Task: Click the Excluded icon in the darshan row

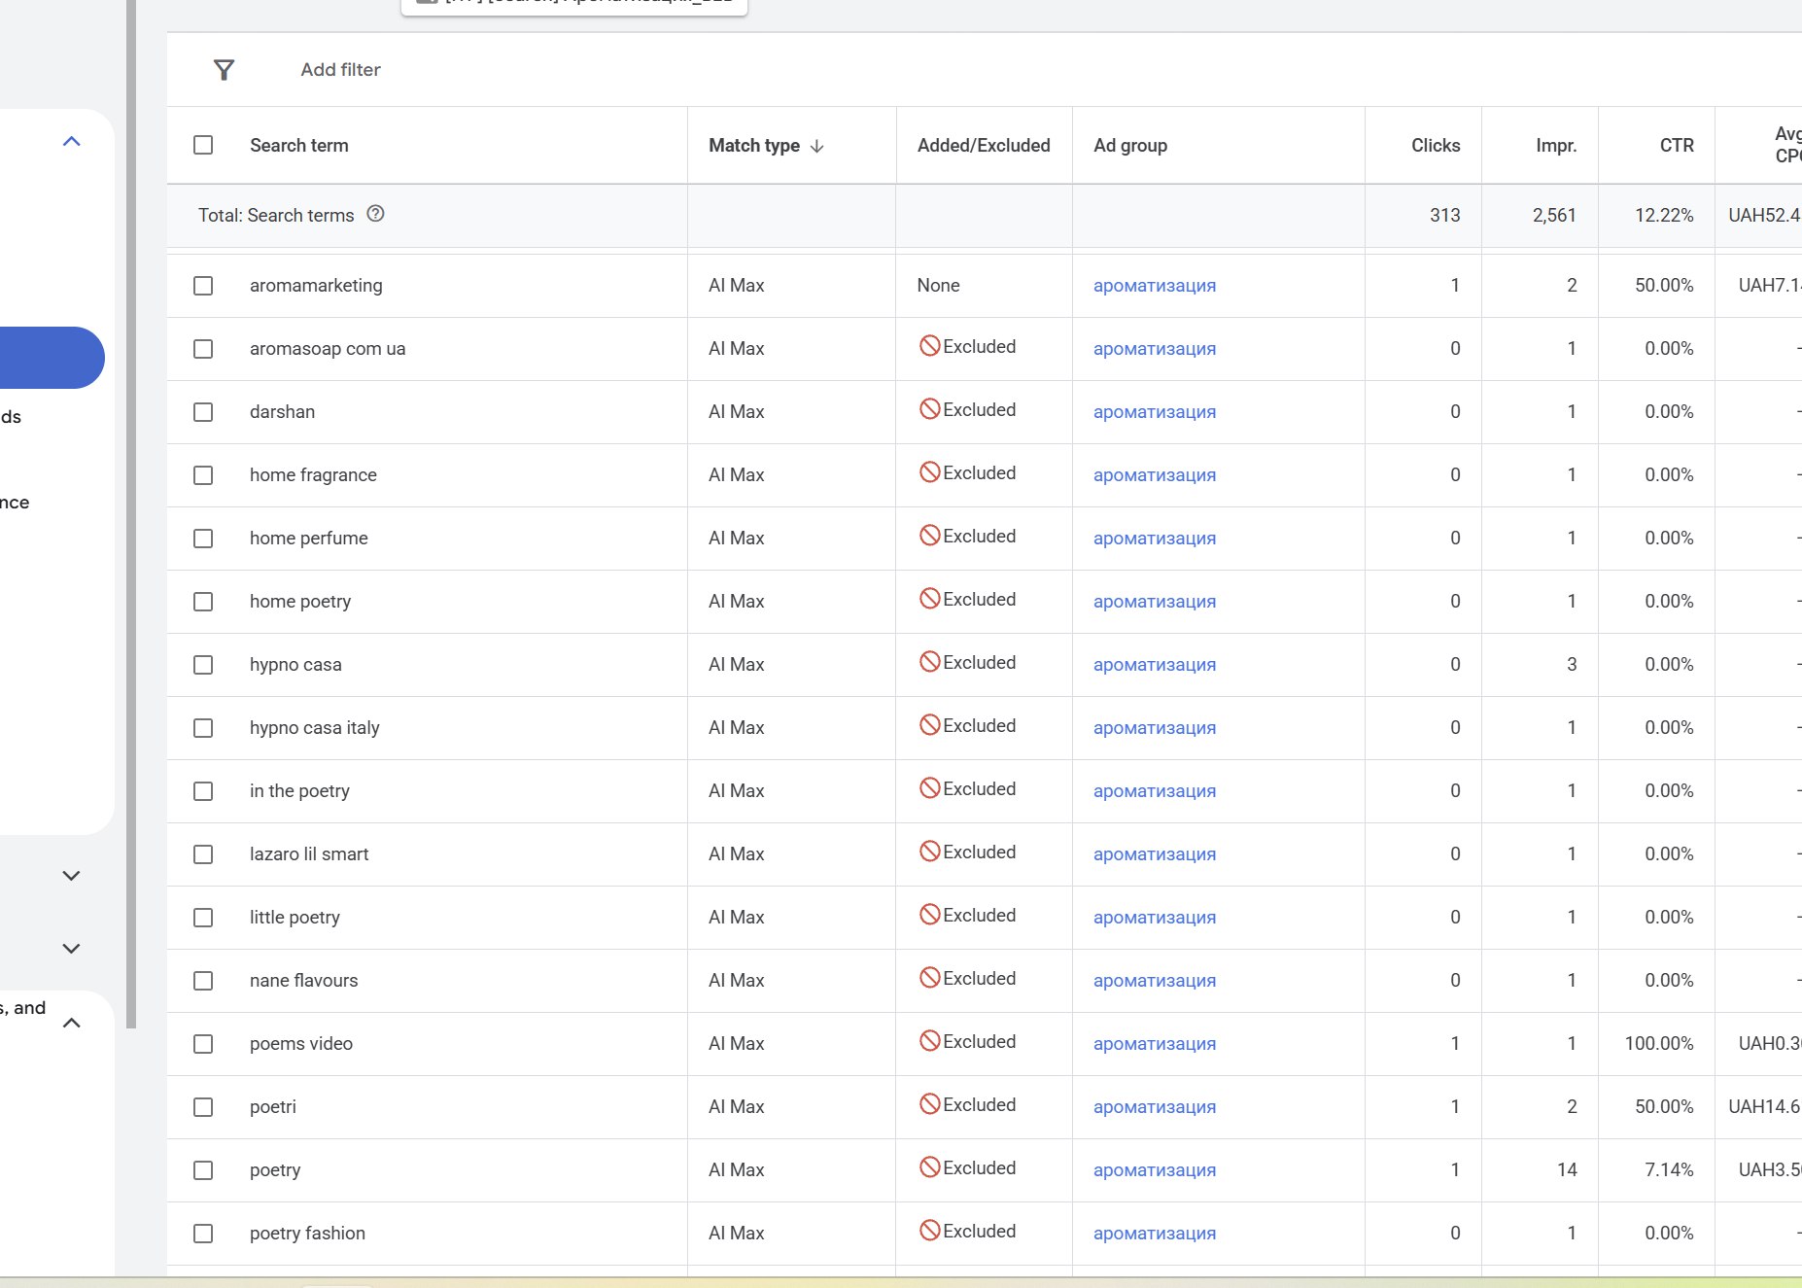Action: (929, 409)
